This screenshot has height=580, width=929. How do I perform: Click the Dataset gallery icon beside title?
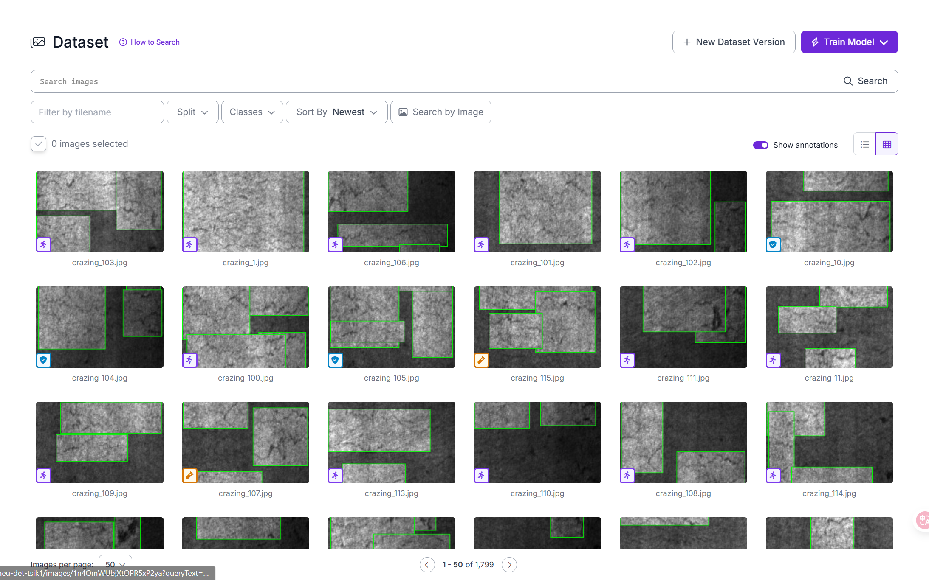coord(38,42)
